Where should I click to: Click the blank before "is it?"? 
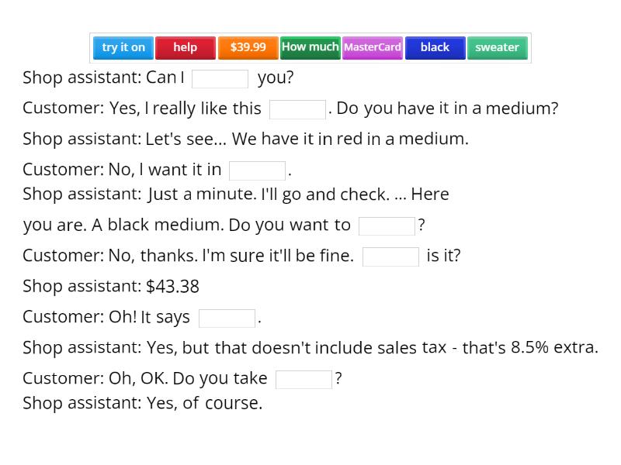[x=391, y=256]
